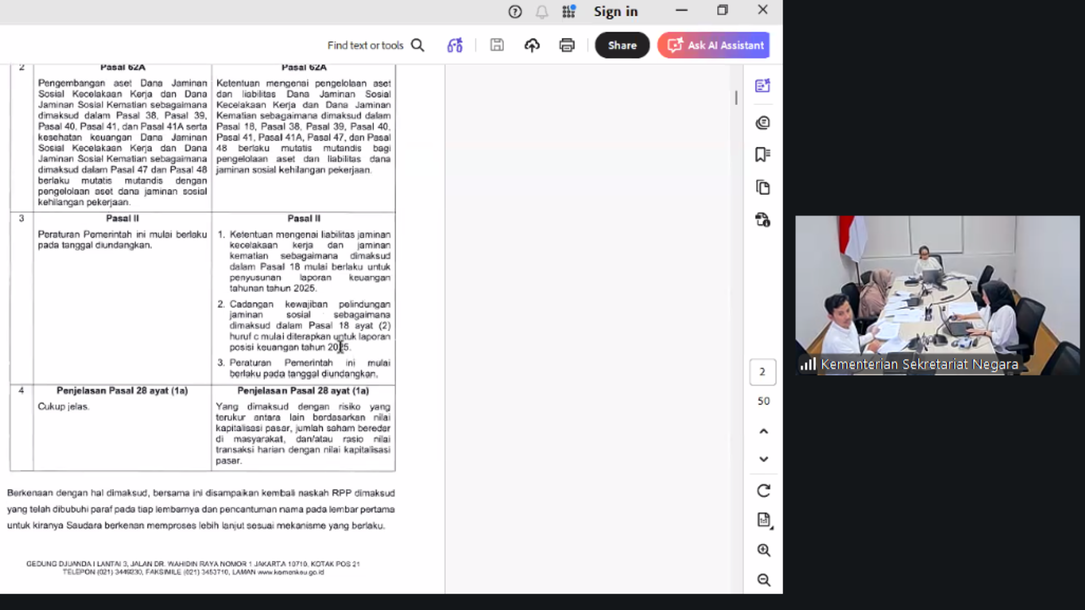Click the Share button
1085x610 pixels.
(x=622, y=45)
